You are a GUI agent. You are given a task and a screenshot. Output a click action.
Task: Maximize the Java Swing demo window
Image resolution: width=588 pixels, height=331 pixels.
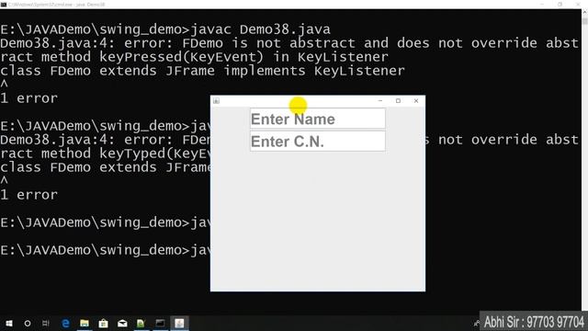coord(398,100)
